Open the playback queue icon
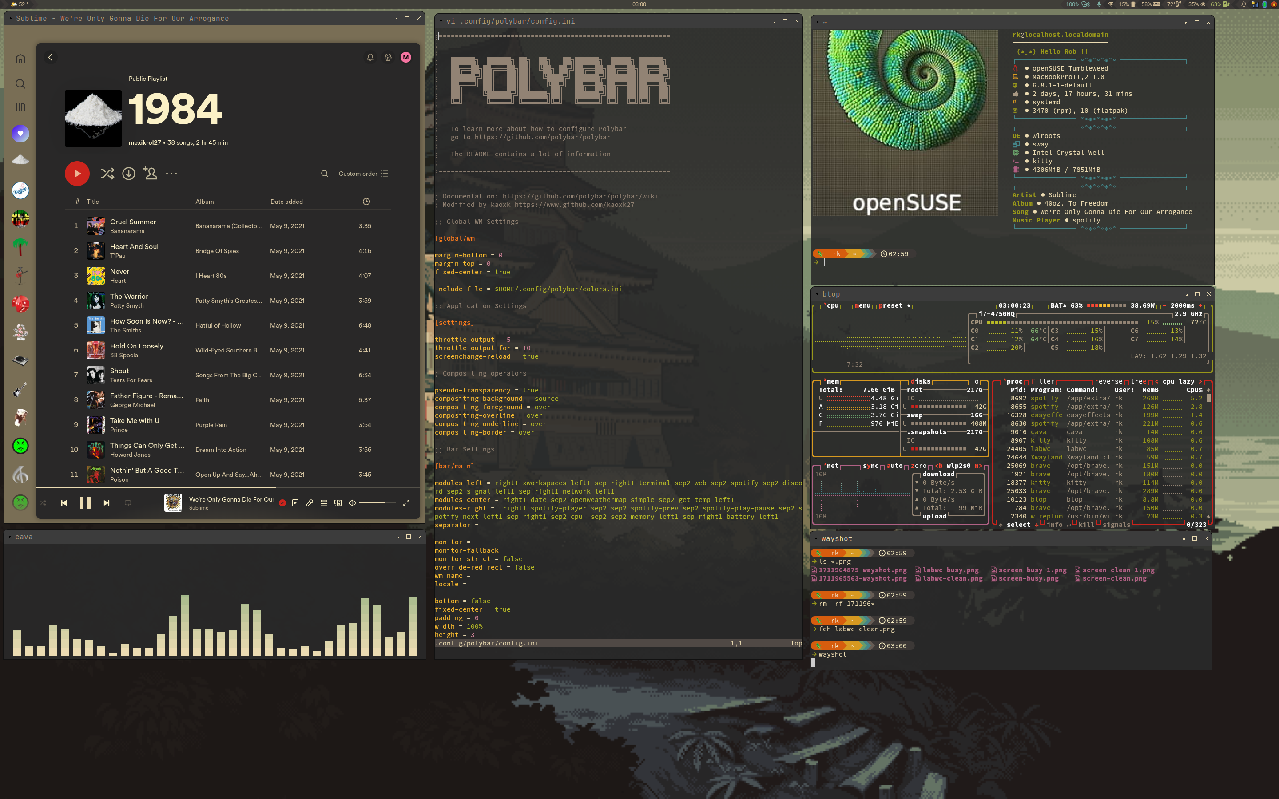Screen dimensions: 1279x799 coord(323,503)
